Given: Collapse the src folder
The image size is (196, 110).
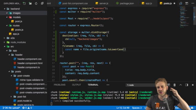Looking at the screenshot, I should tap(5, 46).
